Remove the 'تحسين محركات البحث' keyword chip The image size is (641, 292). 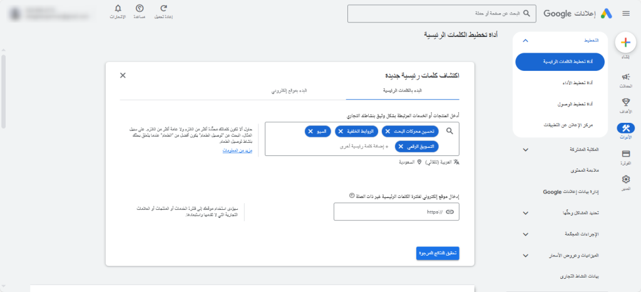point(387,131)
